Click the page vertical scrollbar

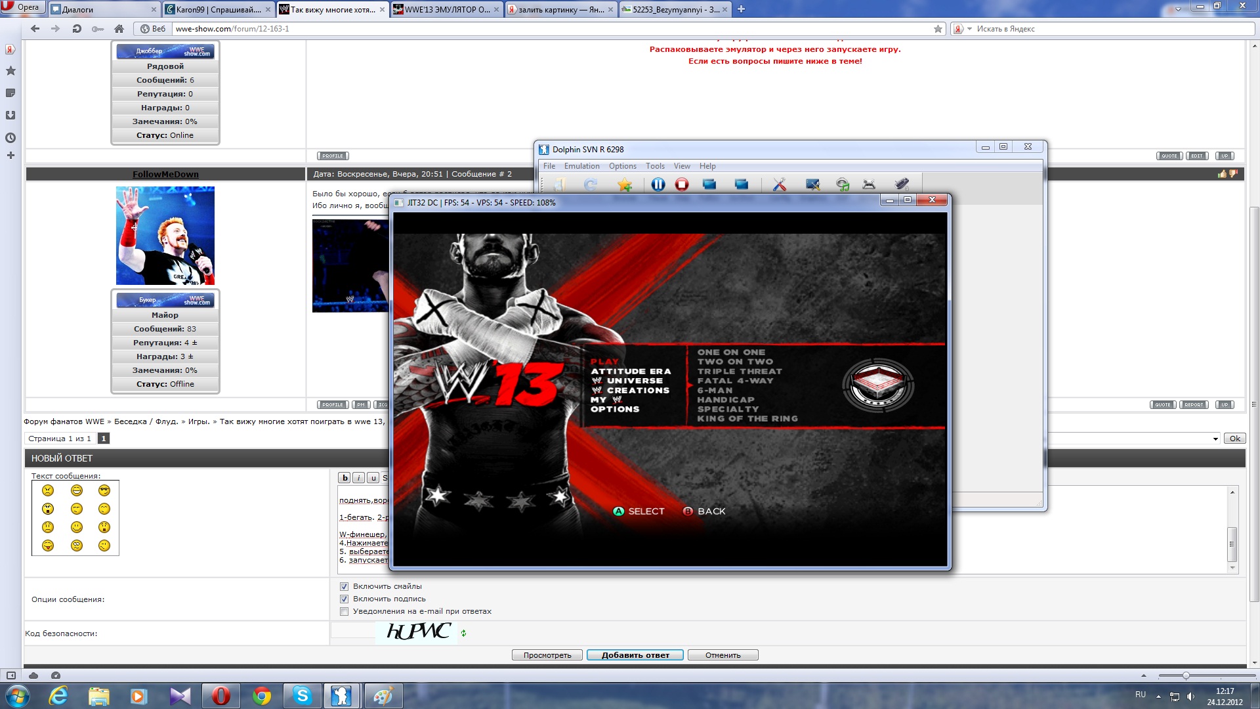pos(1254,404)
